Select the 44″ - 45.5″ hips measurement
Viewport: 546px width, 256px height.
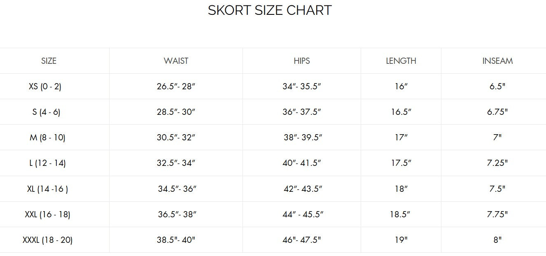point(303,214)
